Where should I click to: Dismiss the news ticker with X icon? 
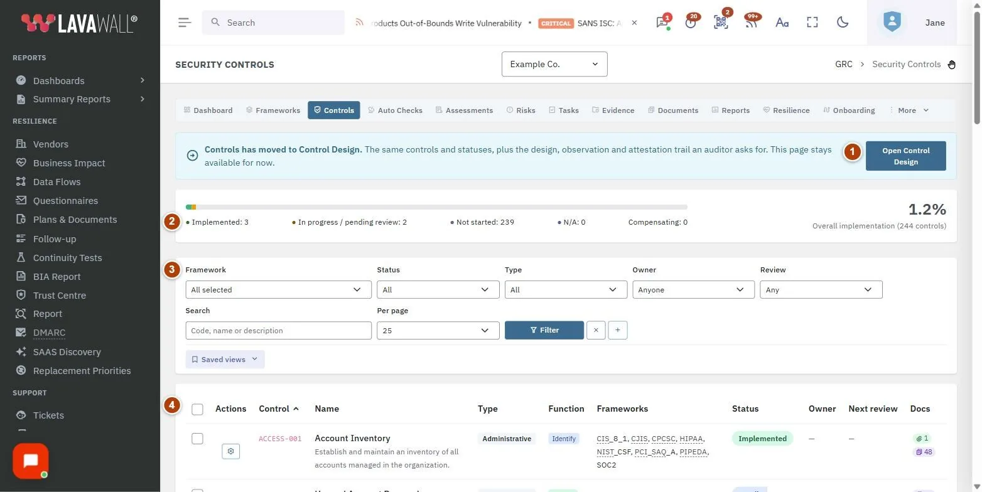pos(634,23)
